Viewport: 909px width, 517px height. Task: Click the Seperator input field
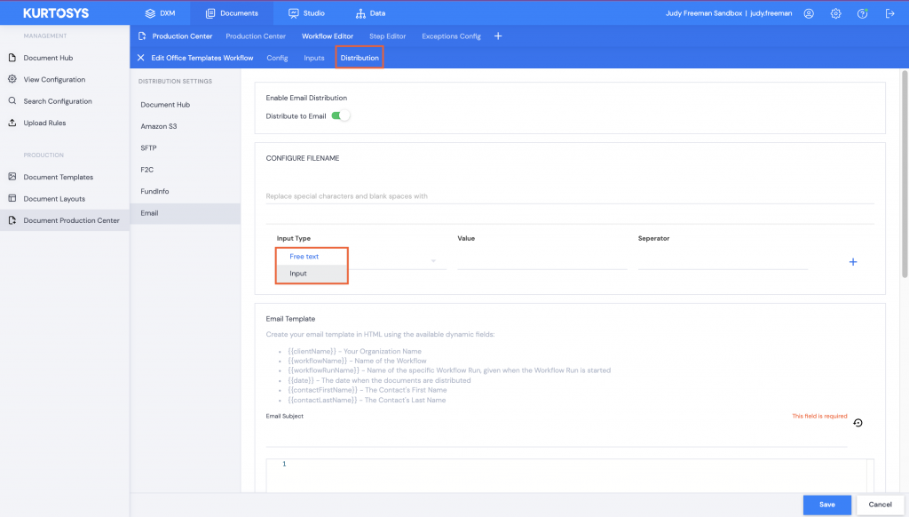click(x=723, y=261)
